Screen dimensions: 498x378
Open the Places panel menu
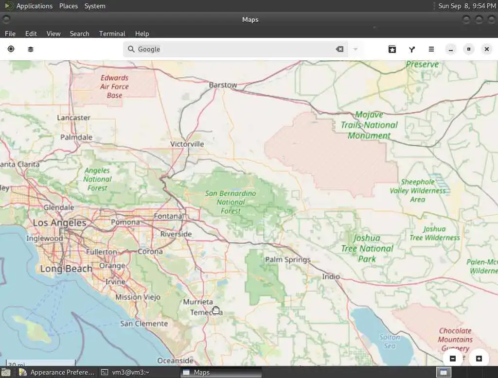point(69,6)
